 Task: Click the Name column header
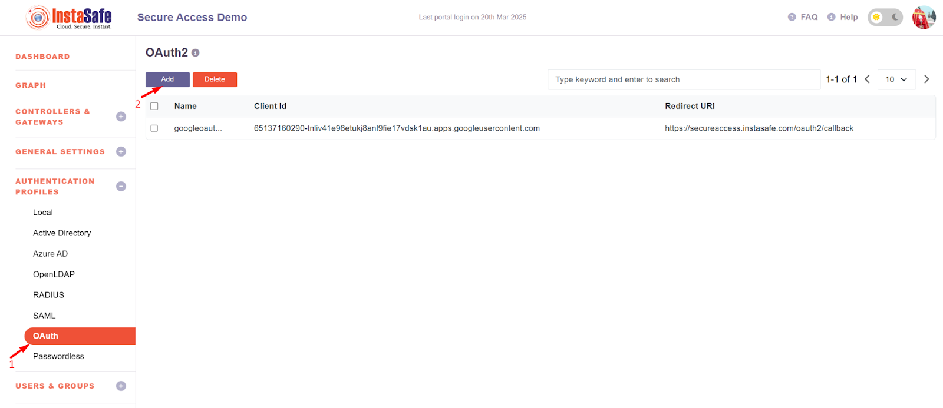(186, 106)
